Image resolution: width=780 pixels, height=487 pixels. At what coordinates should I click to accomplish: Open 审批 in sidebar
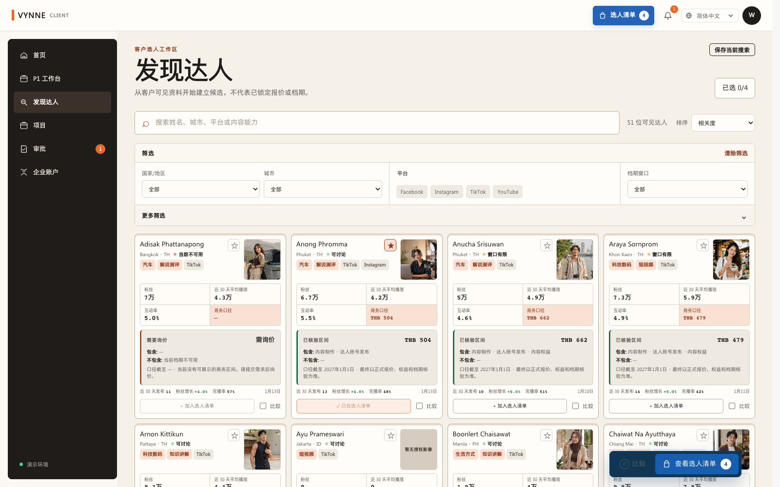[62, 149]
